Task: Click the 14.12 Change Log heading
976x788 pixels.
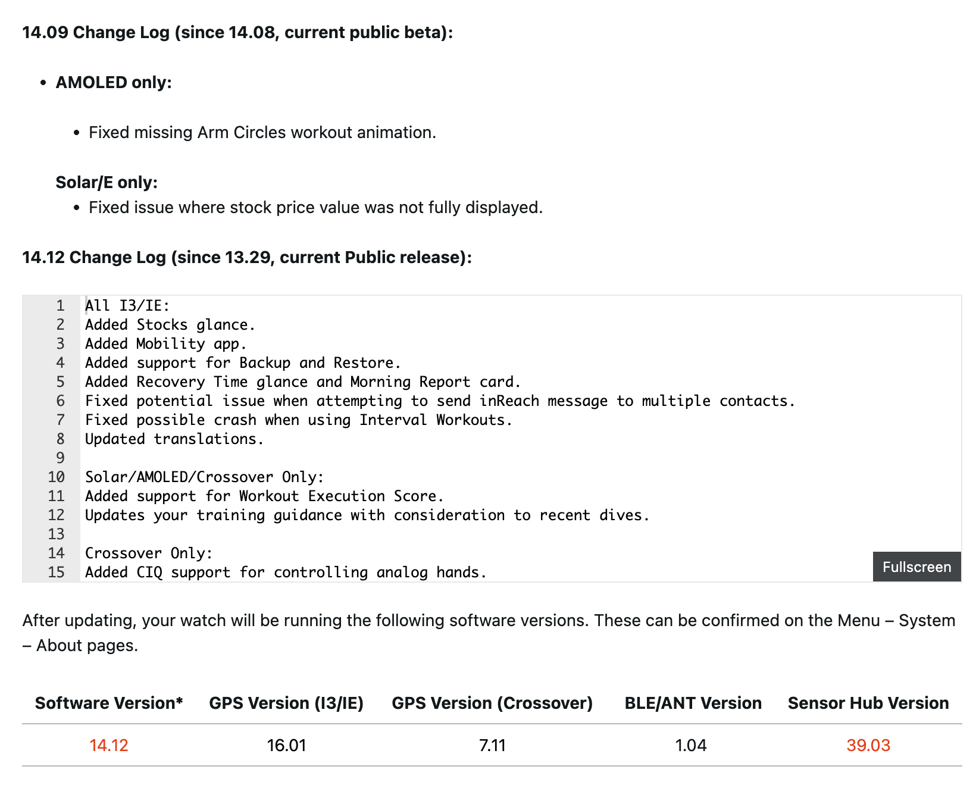Action: pos(247,257)
